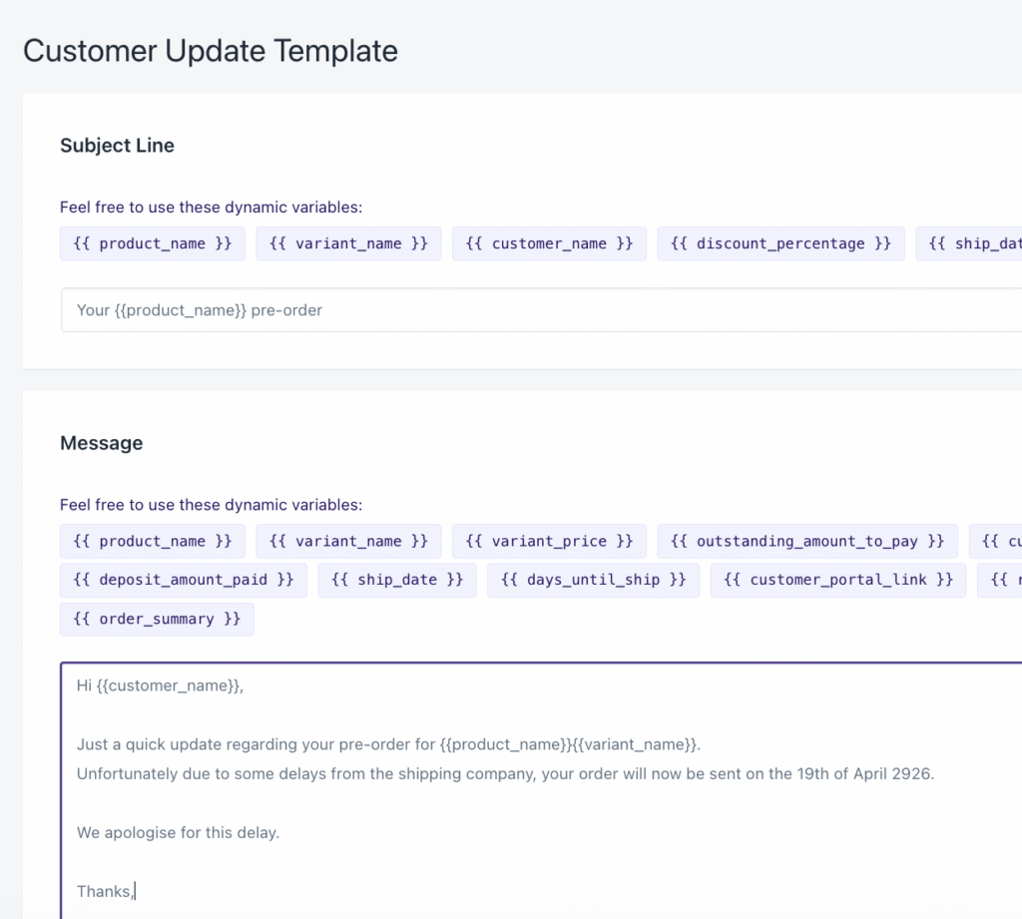
Task: Click the customer_portal_link variable chip
Action: tap(838, 580)
